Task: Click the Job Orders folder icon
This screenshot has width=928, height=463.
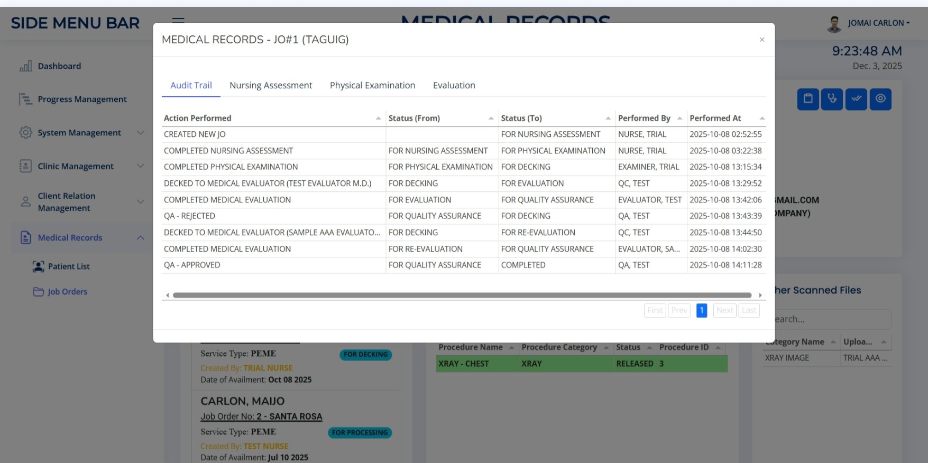Action: [x=38, y=292]
